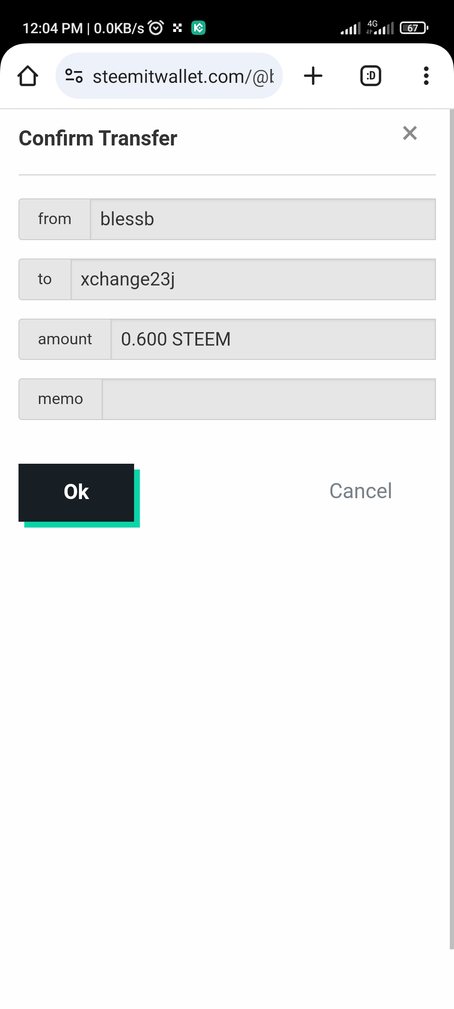454x1009 pixels.
Task: Cancel the transfer
Action: 361,491
